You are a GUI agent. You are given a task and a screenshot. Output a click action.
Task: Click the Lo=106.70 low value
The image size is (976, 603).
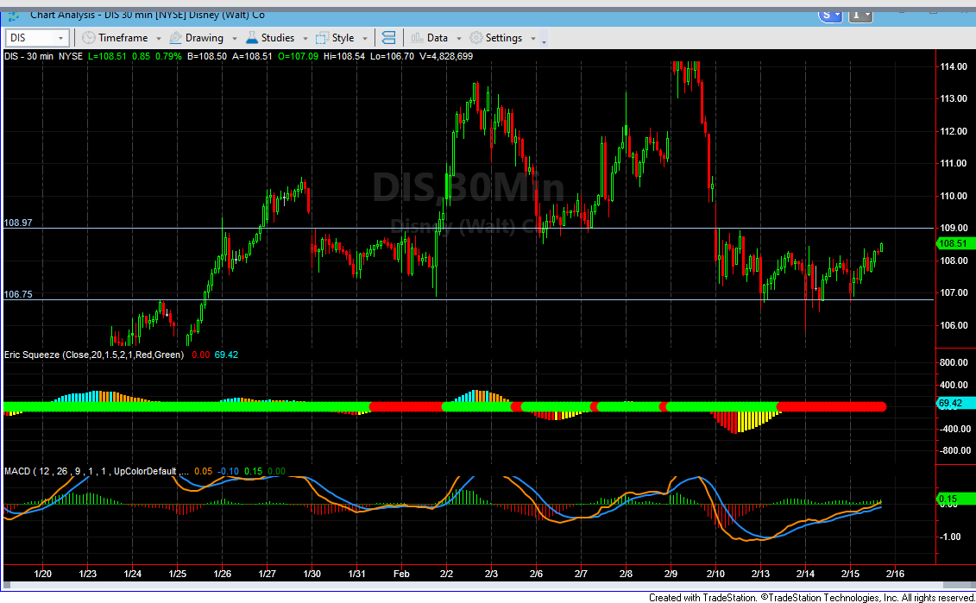coord(392,56)
